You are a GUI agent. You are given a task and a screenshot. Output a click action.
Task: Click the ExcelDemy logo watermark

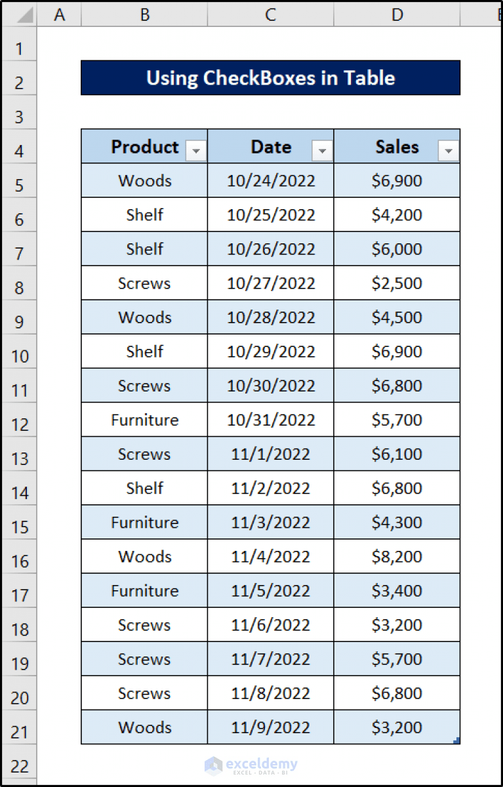[251, 765]
